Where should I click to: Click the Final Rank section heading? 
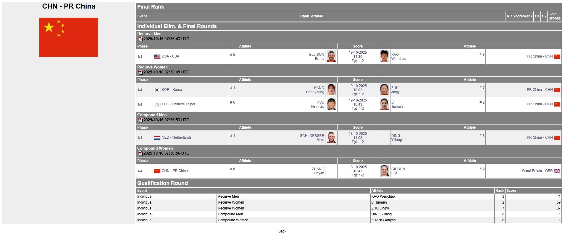[x=151, y=7]
